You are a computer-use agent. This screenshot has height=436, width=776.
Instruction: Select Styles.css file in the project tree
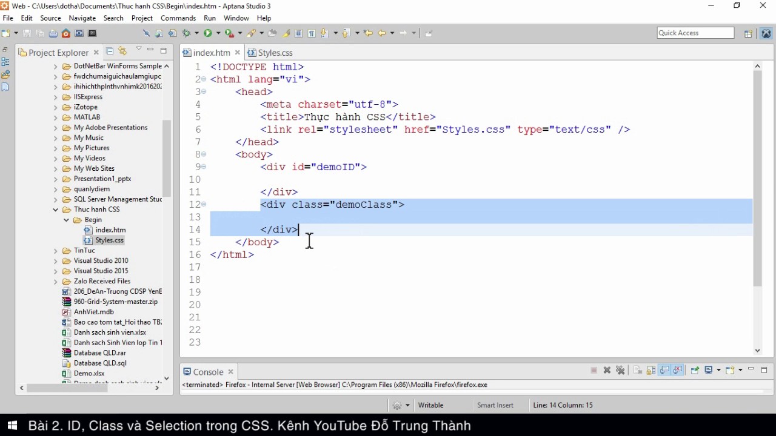point(109,240)
